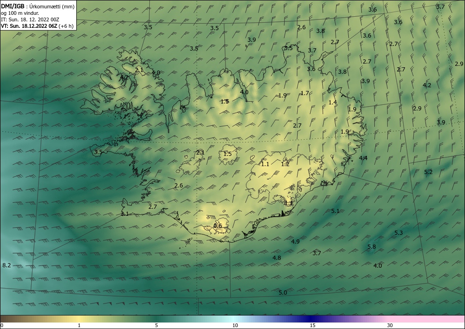Click the 1.2 value on Vatnajökull glacier
Screen dimensions: 465x329
click(285, 164)
